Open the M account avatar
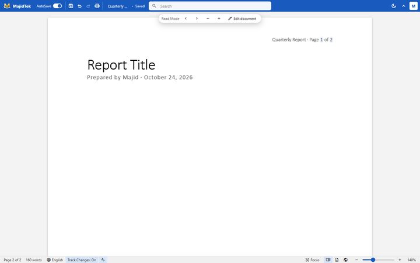This screenshot has height=263, width=420. coord(414,6)
